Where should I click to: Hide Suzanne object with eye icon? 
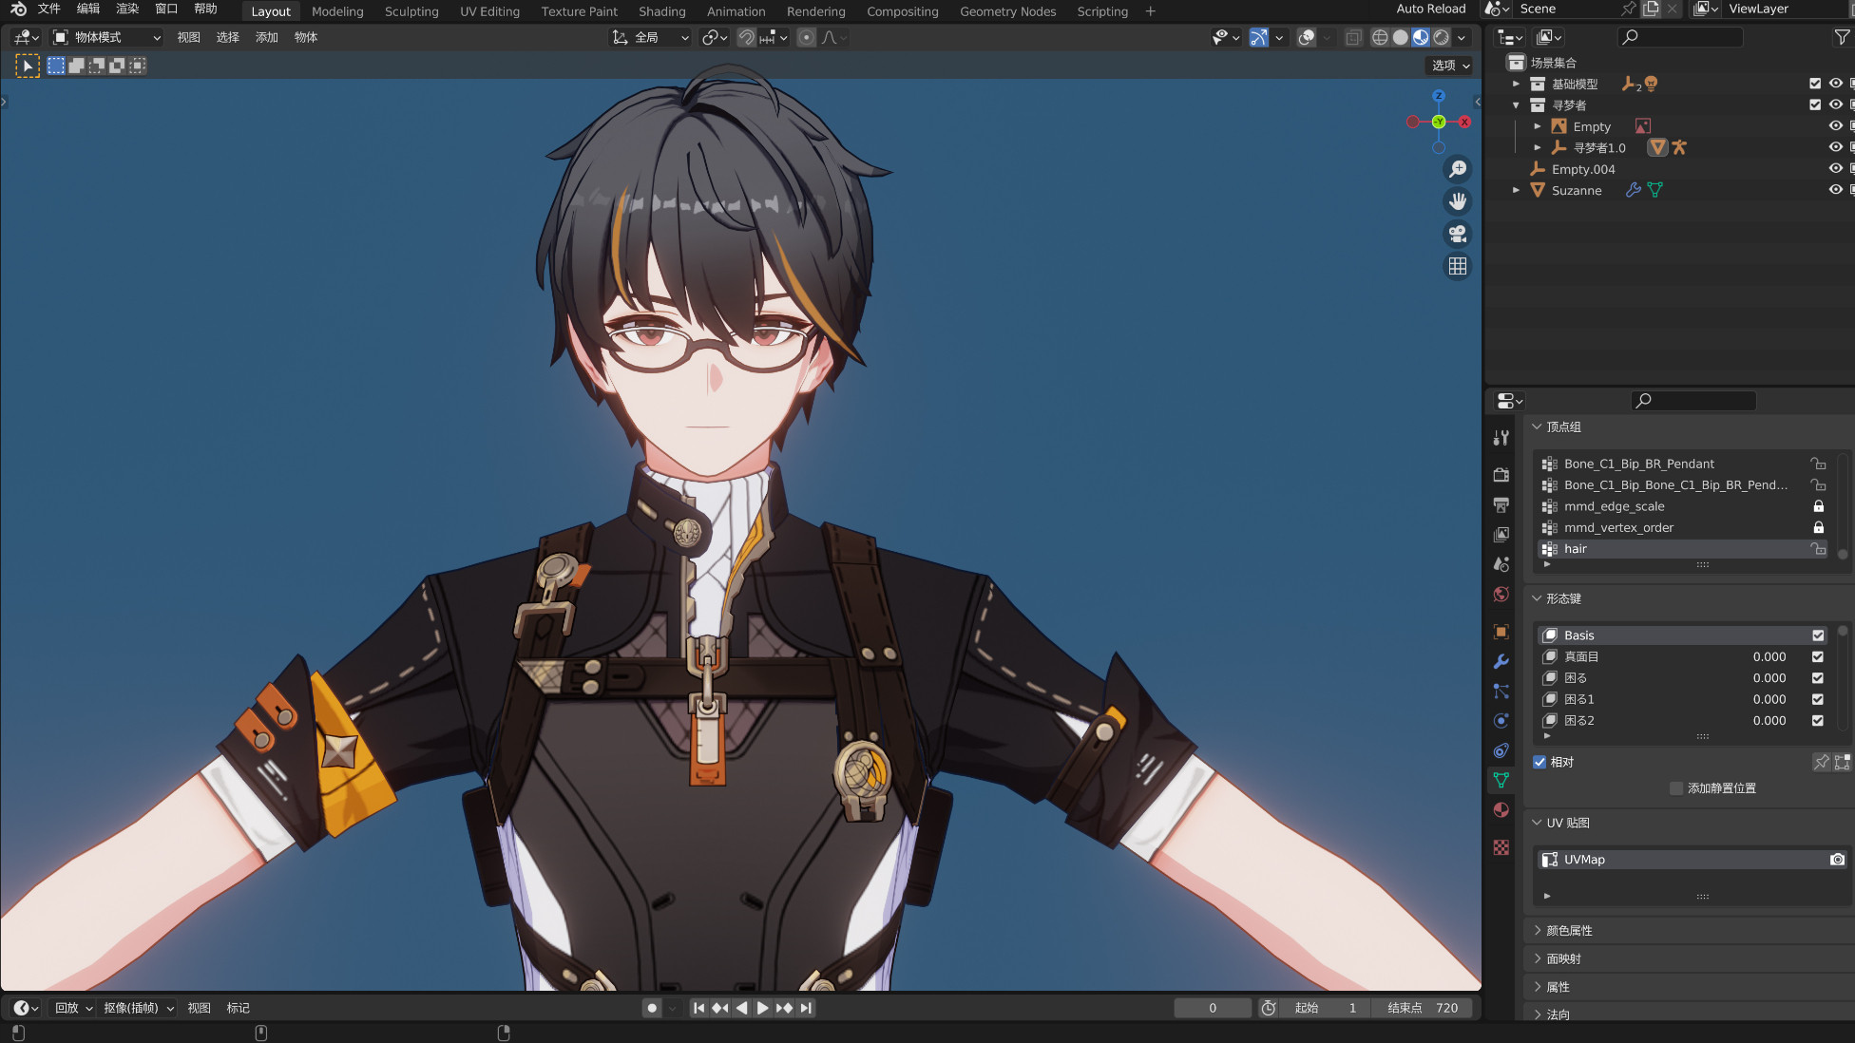coord(1835,190)
